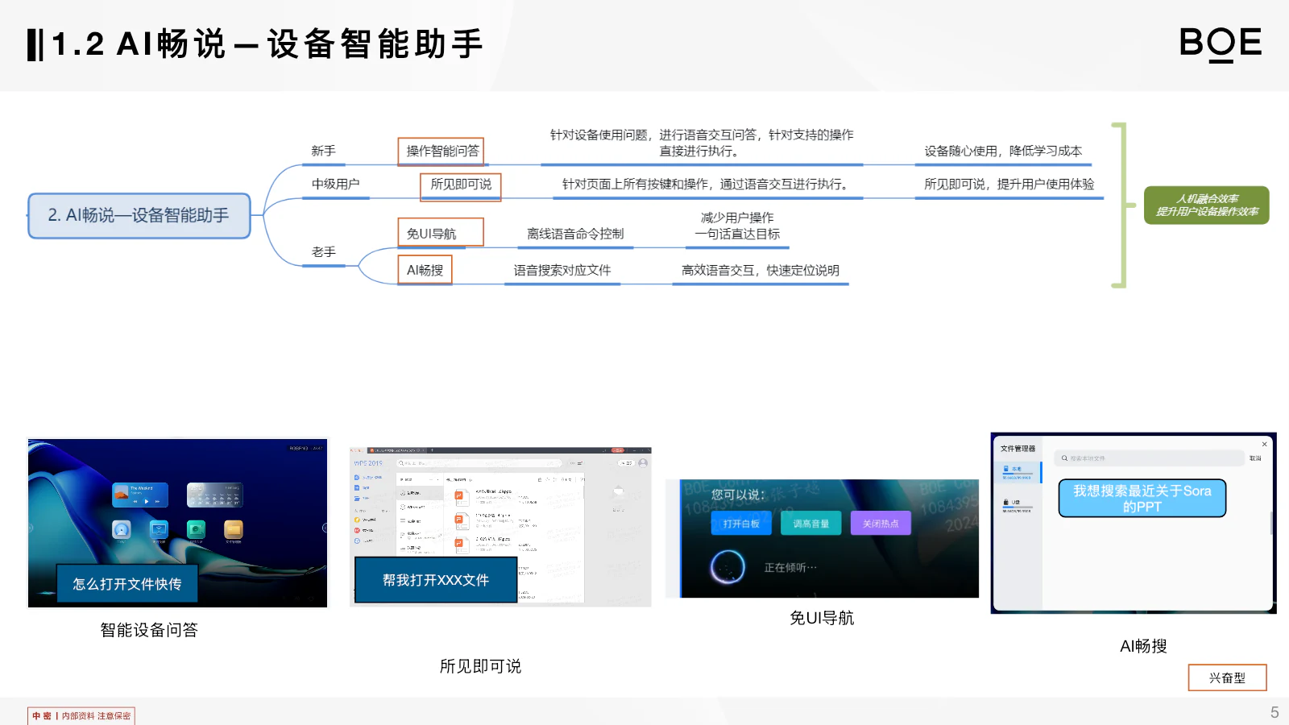Click the speedometer app icon on the desktop screenshot
This screenshot has width=1289, height=725.
point(122,529)
